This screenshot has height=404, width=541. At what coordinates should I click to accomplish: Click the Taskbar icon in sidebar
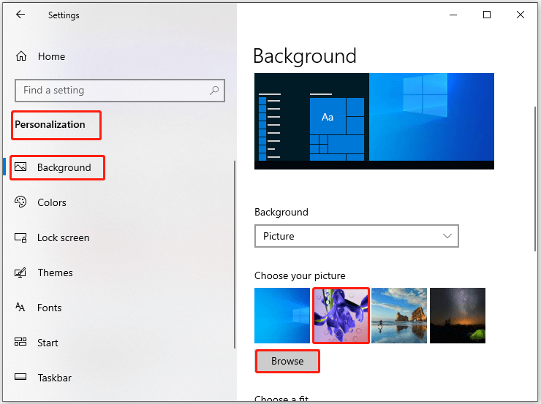[20, 377]
